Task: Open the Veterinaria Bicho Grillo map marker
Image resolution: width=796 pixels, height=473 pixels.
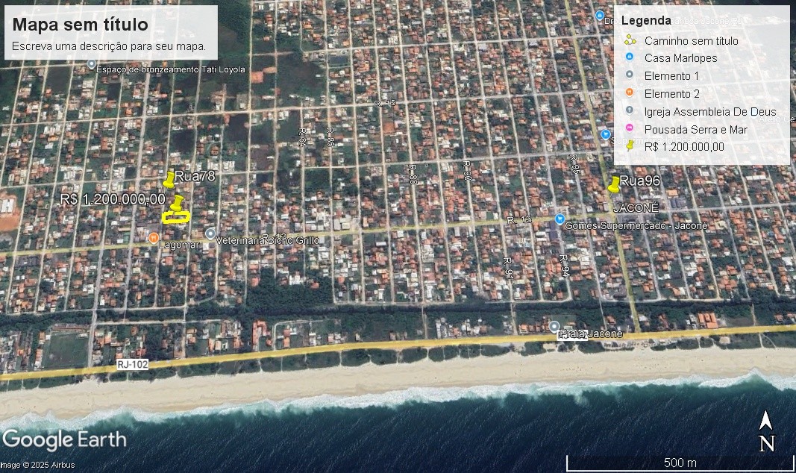Action: coord(210,234)
